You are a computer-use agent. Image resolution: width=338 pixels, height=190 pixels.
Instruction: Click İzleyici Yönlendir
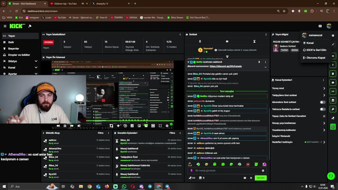coord(281,136)
